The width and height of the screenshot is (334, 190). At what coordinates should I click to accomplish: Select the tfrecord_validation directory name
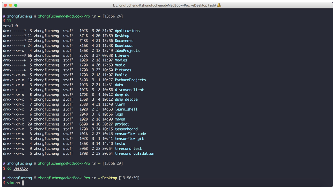click(x=134, y=153)
